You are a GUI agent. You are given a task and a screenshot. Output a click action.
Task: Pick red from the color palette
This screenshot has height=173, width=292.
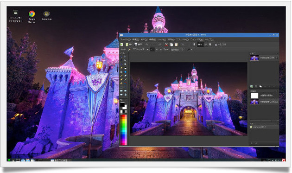pos(124,116)
